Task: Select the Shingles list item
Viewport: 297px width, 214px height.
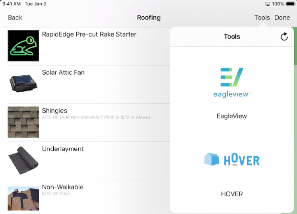Action: [x=89, y=122]
